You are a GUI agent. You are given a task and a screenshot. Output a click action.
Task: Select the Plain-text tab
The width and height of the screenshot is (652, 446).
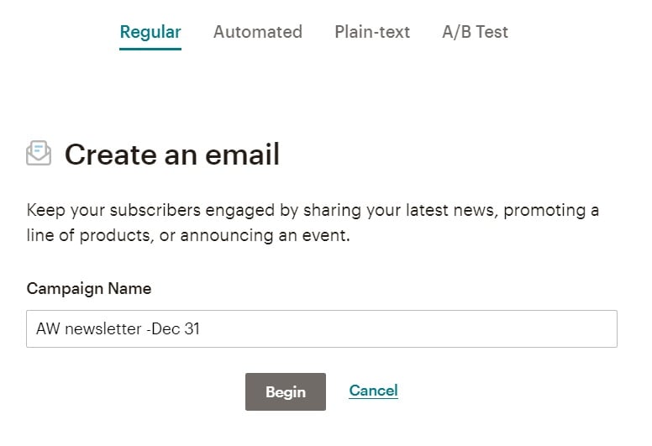coord(372,32)
